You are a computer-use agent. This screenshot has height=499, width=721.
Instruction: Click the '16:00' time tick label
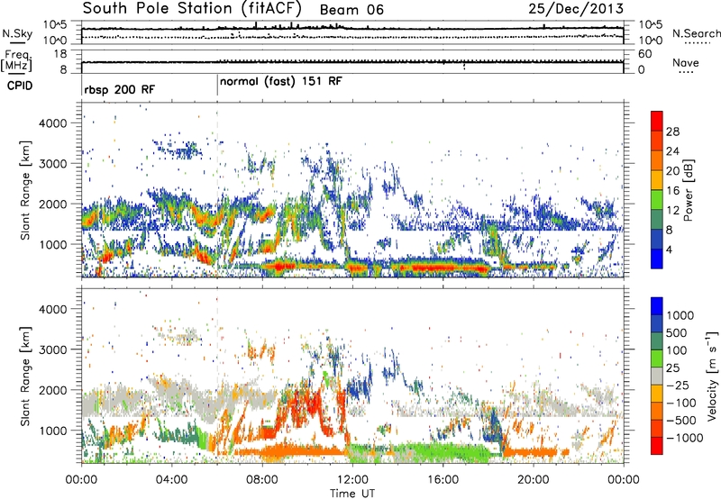[x=443, y=480]
